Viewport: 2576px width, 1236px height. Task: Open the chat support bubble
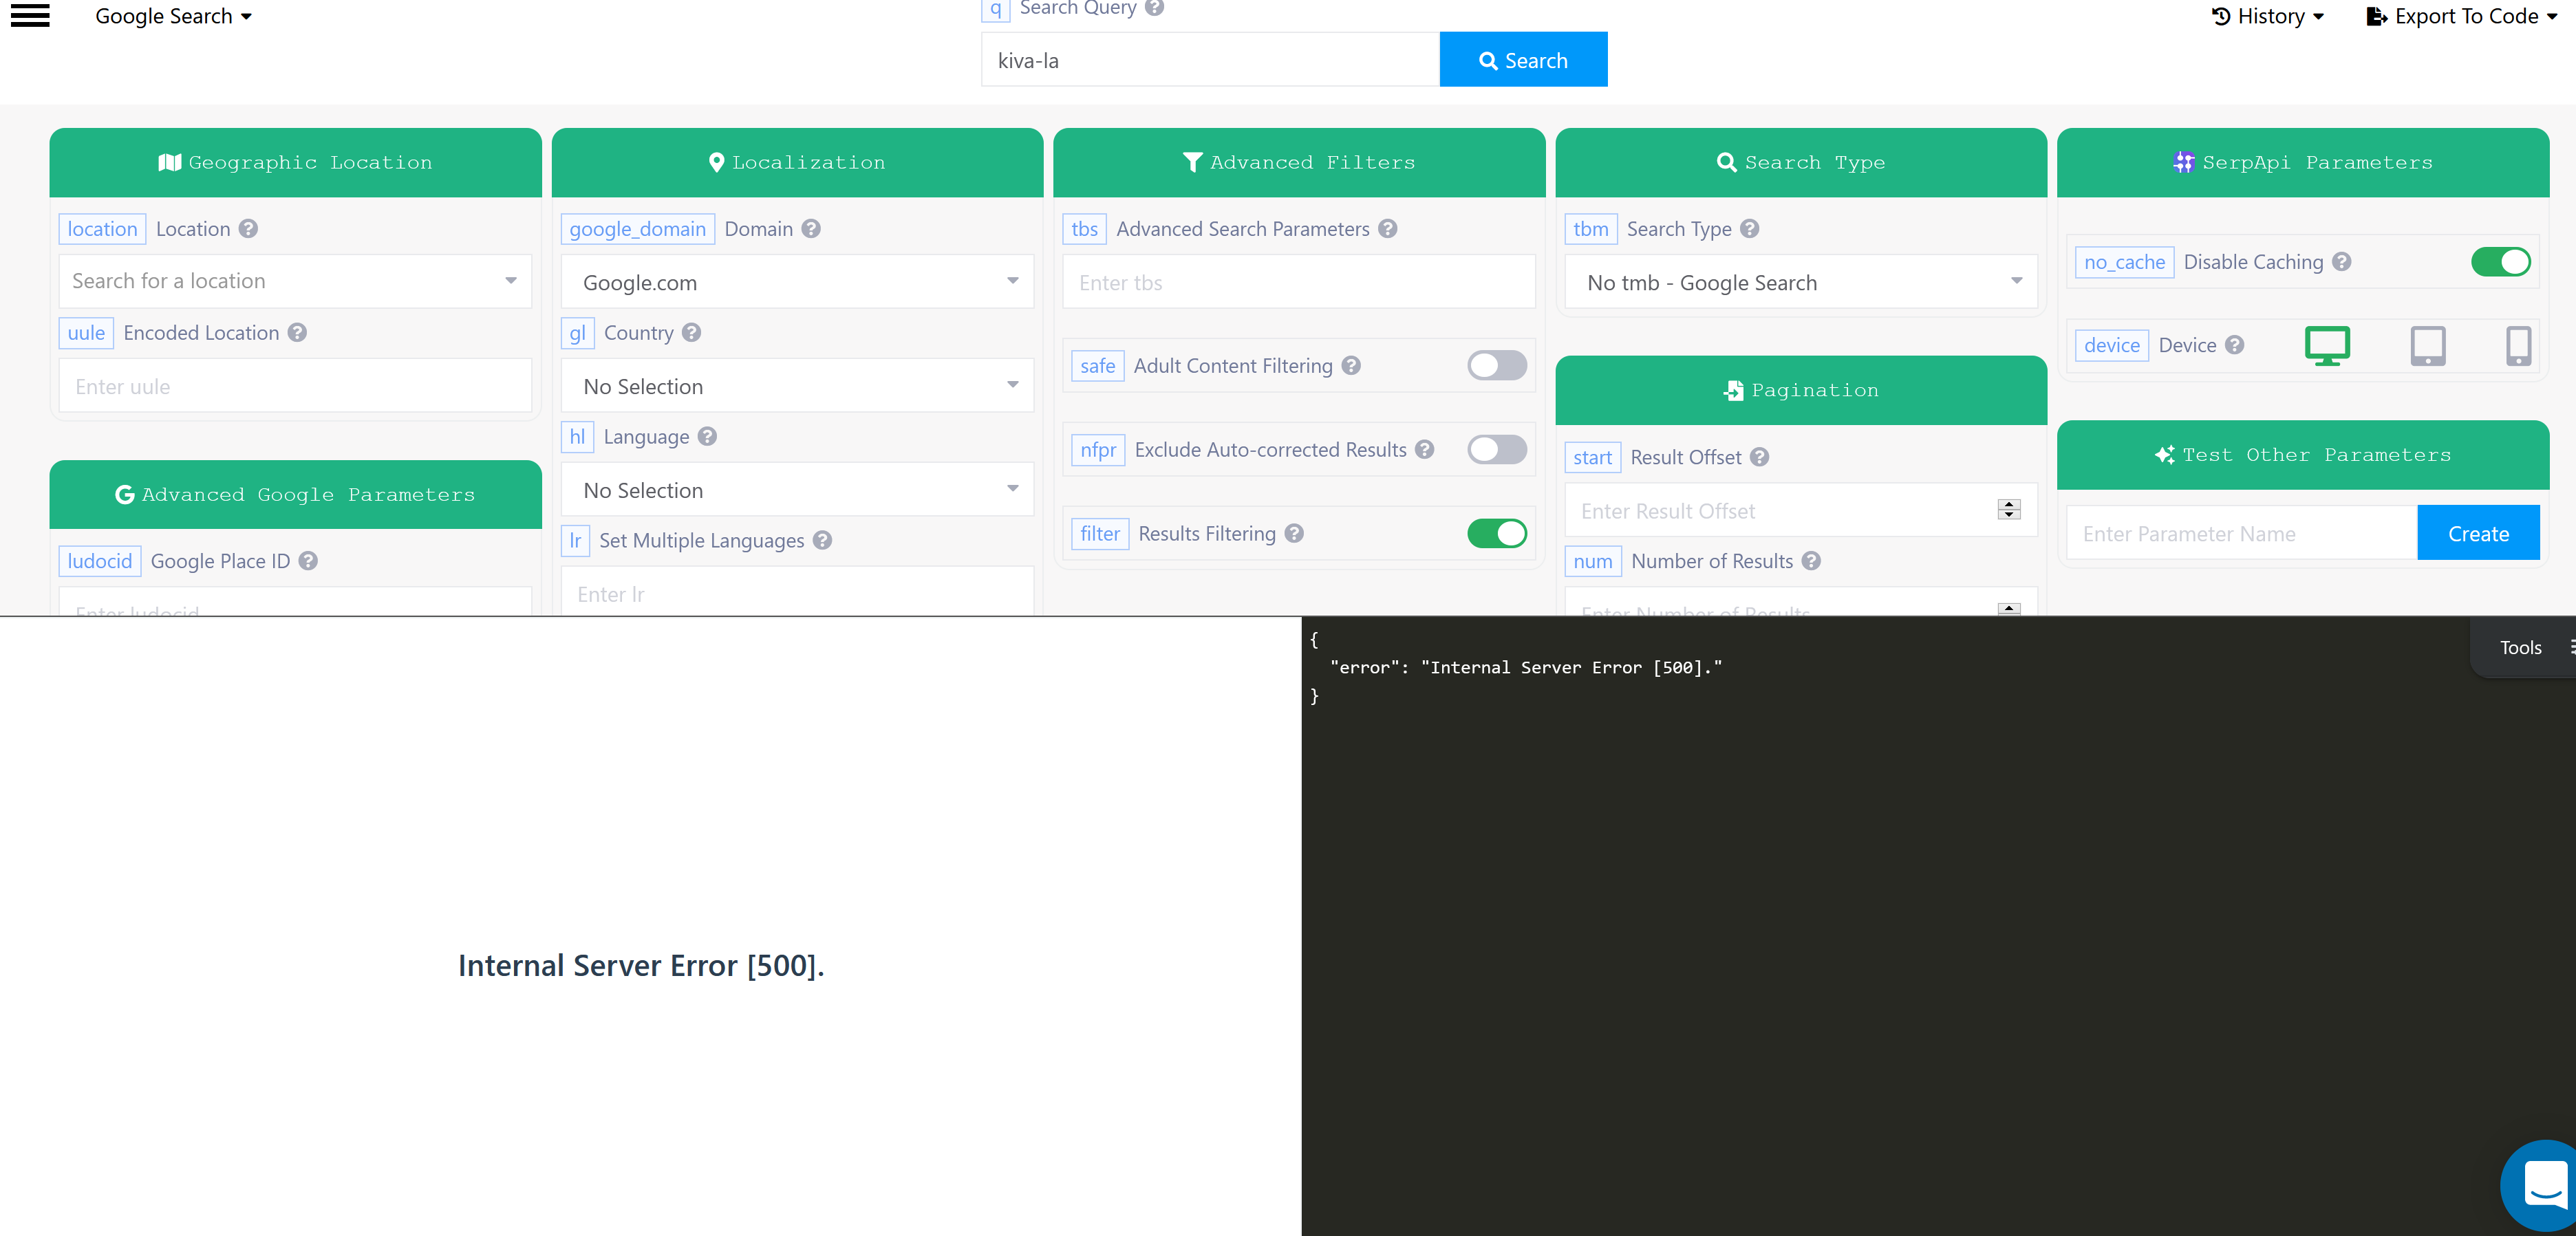pyautogui.click(x=2540, y=1186)
